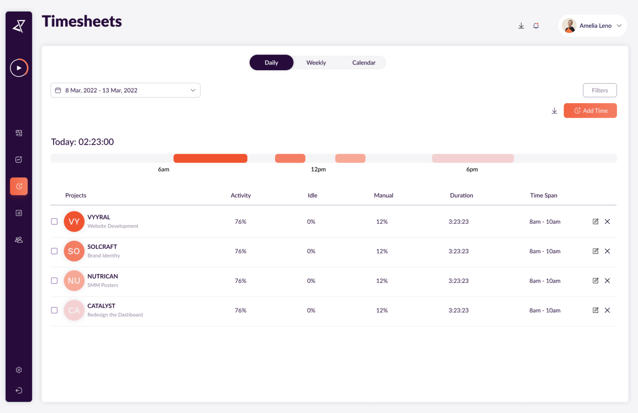Click the dark red segment on the timeline bar
This screenshot has width=638, height=413.
(210, 158)
